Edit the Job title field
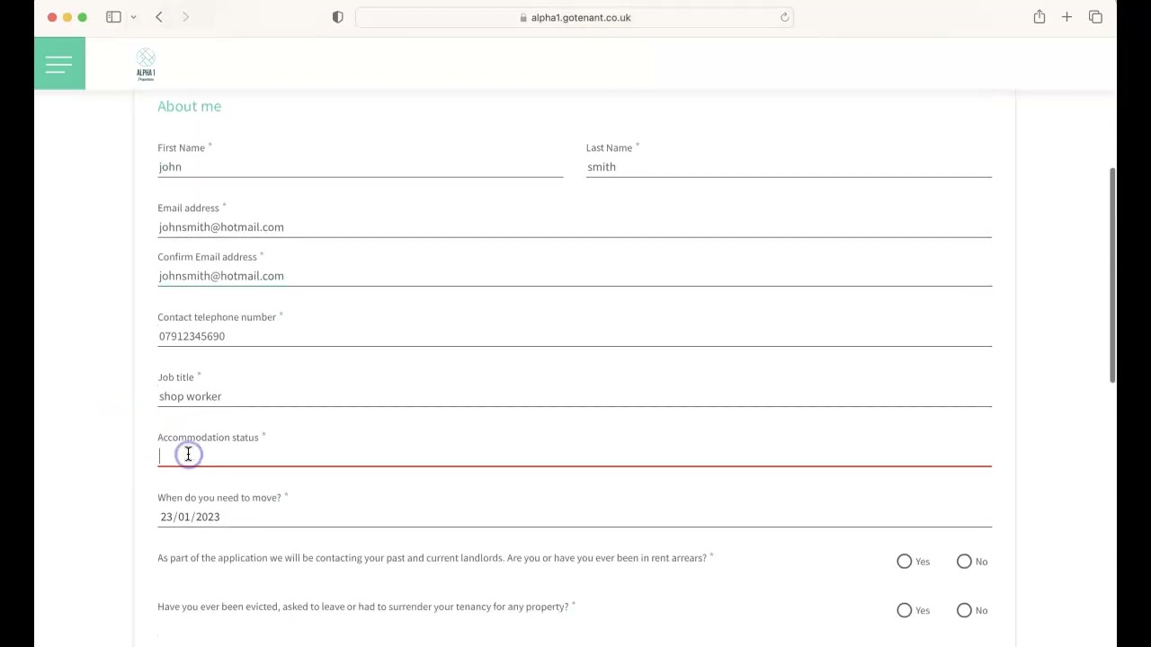1151x647 pixels. (575, 396)
